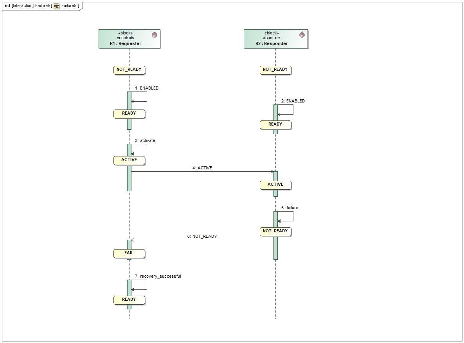
Task: Select the R2:Responder lifeline head
Action: [275, 39]
